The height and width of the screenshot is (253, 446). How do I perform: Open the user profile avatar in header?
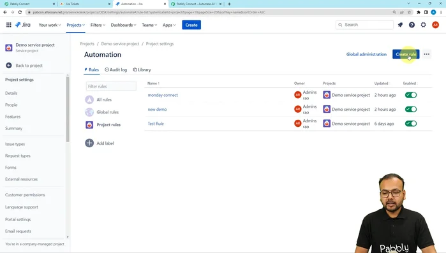click(435, 25)
